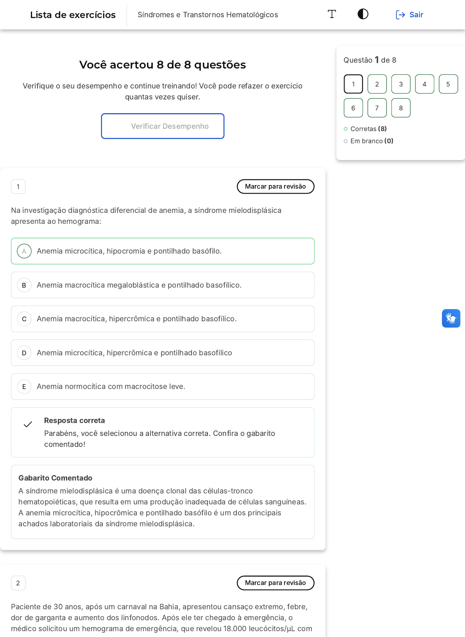Click the Sair logout icon
The width and height of the screenshot is (465, 637).
point(400,15)
